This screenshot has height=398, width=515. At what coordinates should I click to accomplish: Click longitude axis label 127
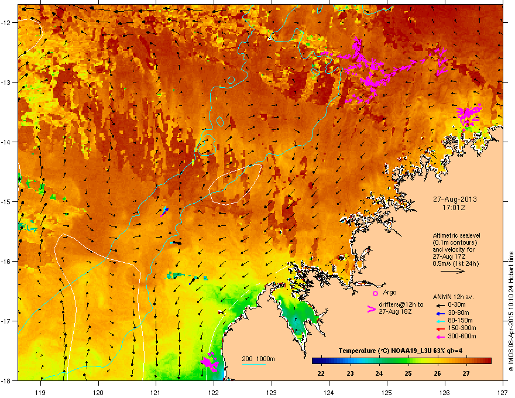503,392
